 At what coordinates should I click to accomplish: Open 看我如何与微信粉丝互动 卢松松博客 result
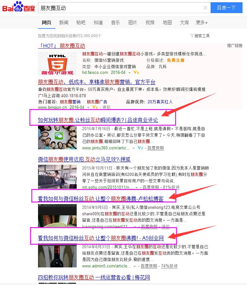pyautogui.click(x=101, y=199)
